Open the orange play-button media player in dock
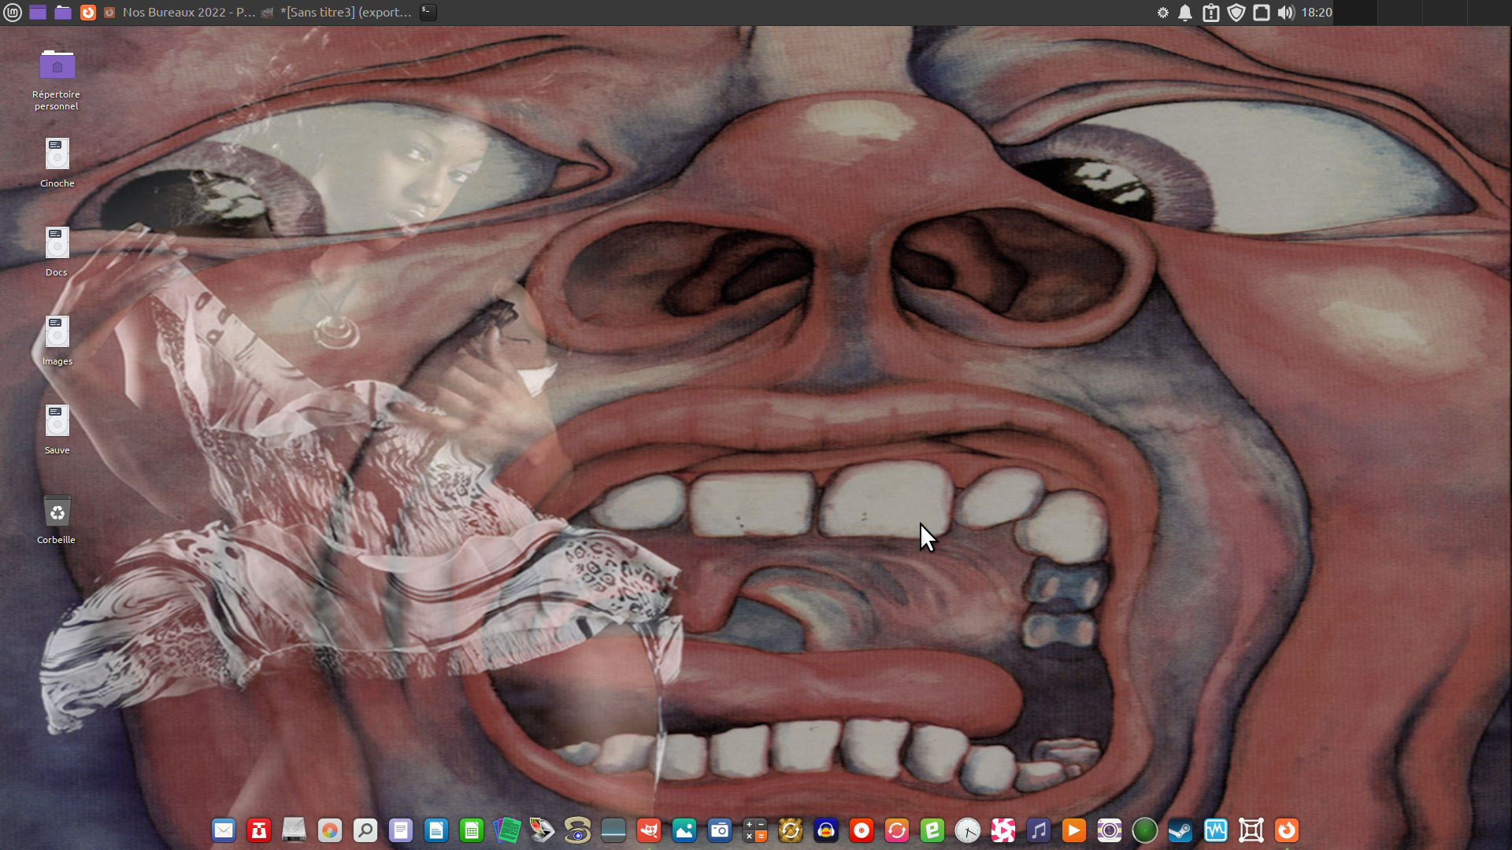The width and height of the screenshot is (1512, 850). pos(1074,830)
